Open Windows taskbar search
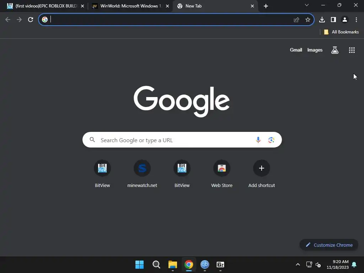This screenshot has width=364, height=273. (x=156, y=264)
